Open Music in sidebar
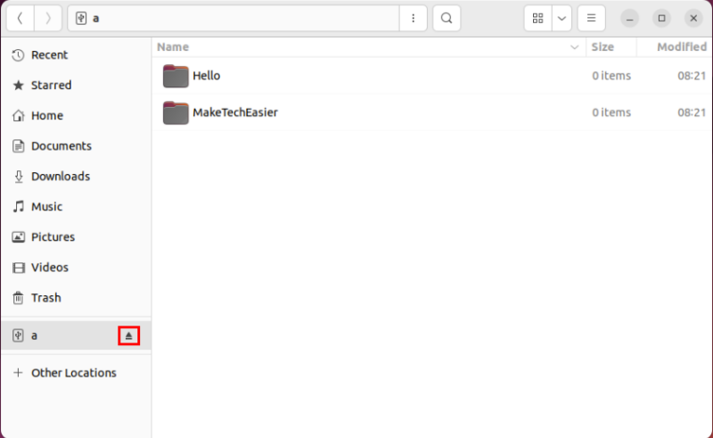 [76, 207]
